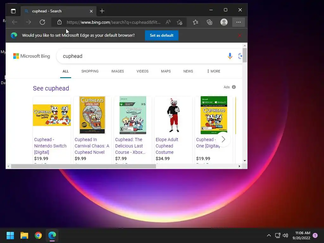The height and width of the screenshot is (243, 324).
Task: Open volume control tray icon
Action: [285, 235]
